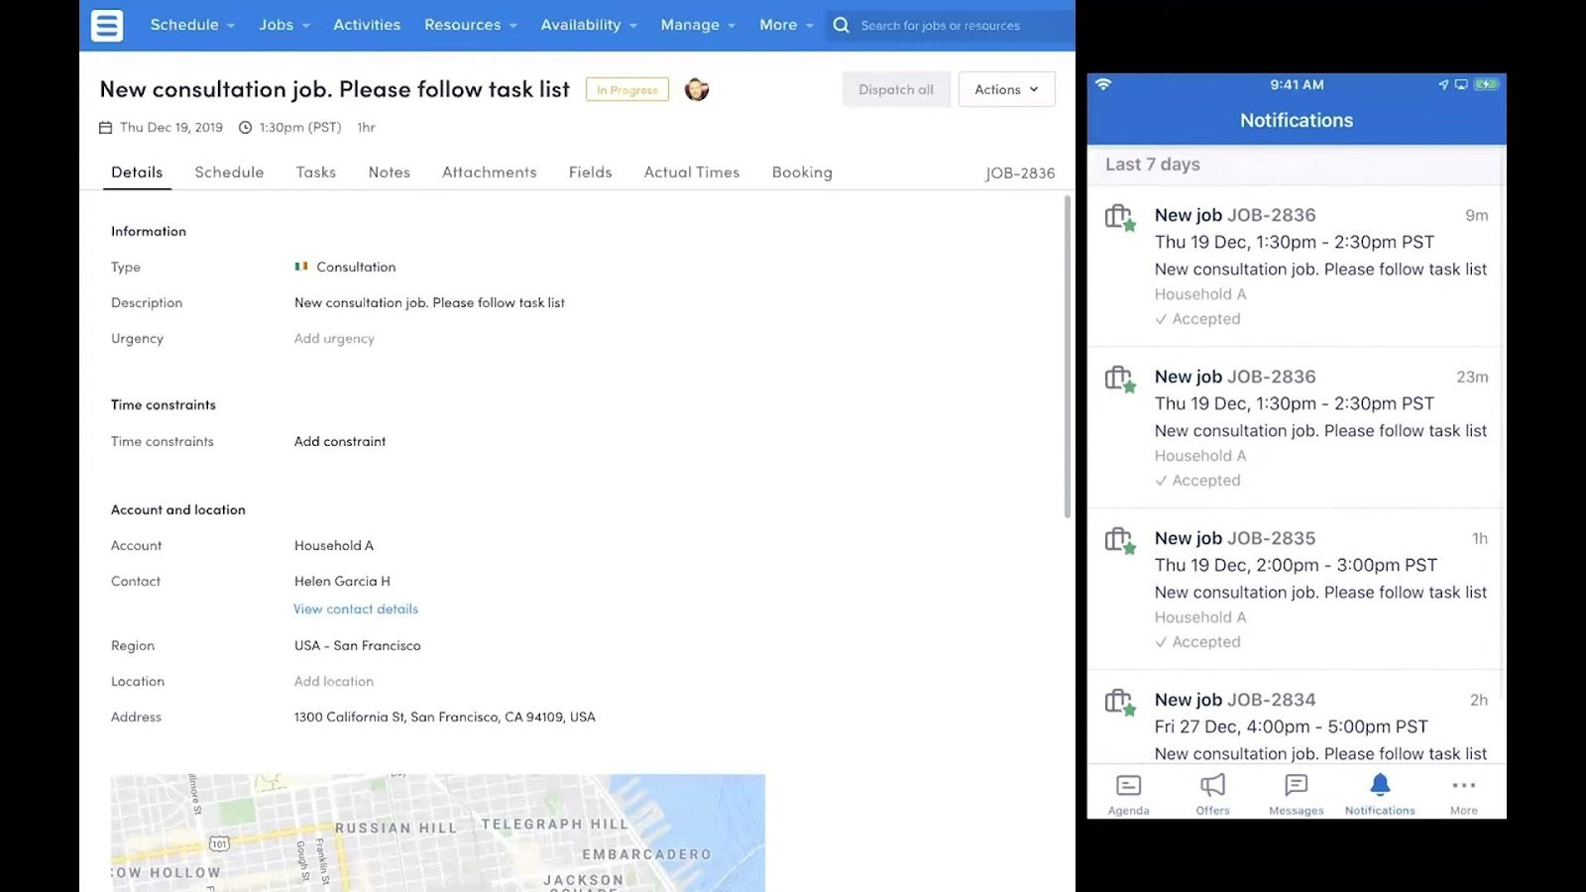Switch to the Schedule tab of the job
Image resolution: width=1586 pixels, height=892 pixels.
click(x=229, y=172)
